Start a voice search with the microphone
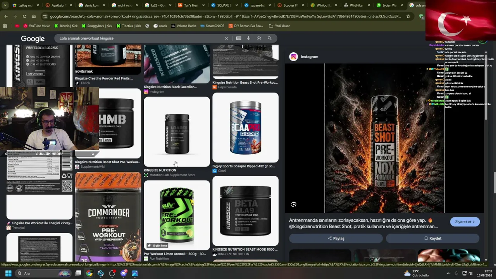This screenshot has width=496, height=279. point(248,38)
